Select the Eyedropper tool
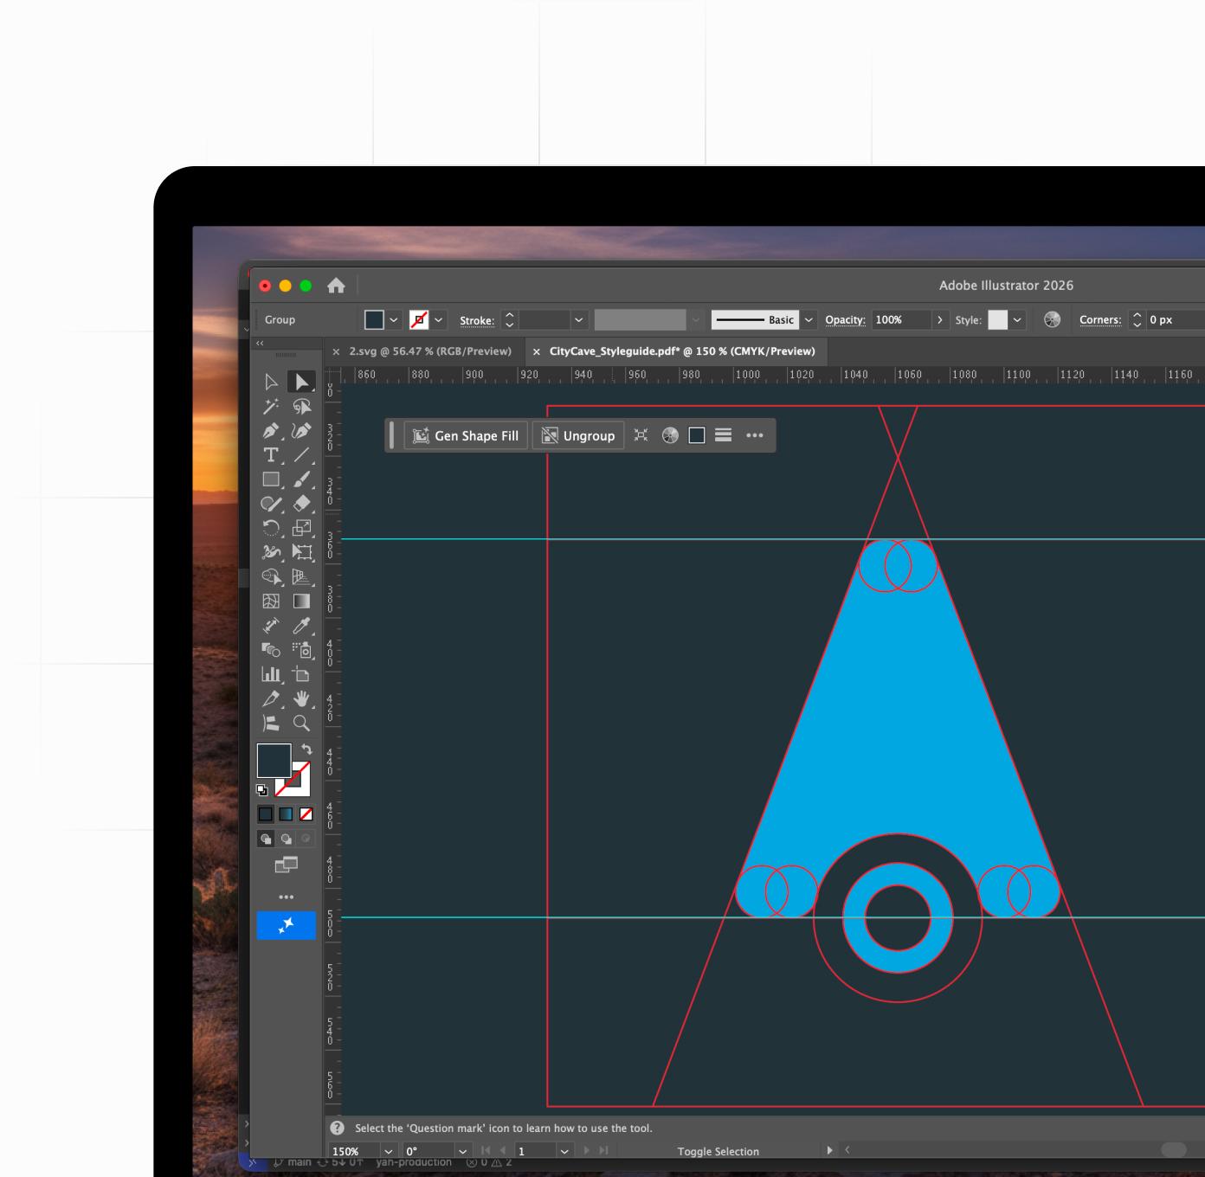The height and width of the screenshot is (1177, 1205). pyautogui.click(x=301, y=625)
